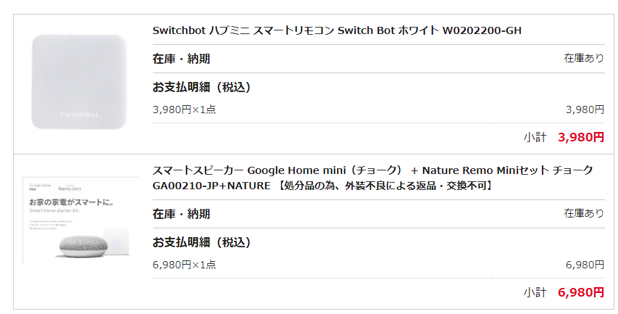
Task: Click the 6,980円×1点 quantity line
Action: tap(184, 265)
